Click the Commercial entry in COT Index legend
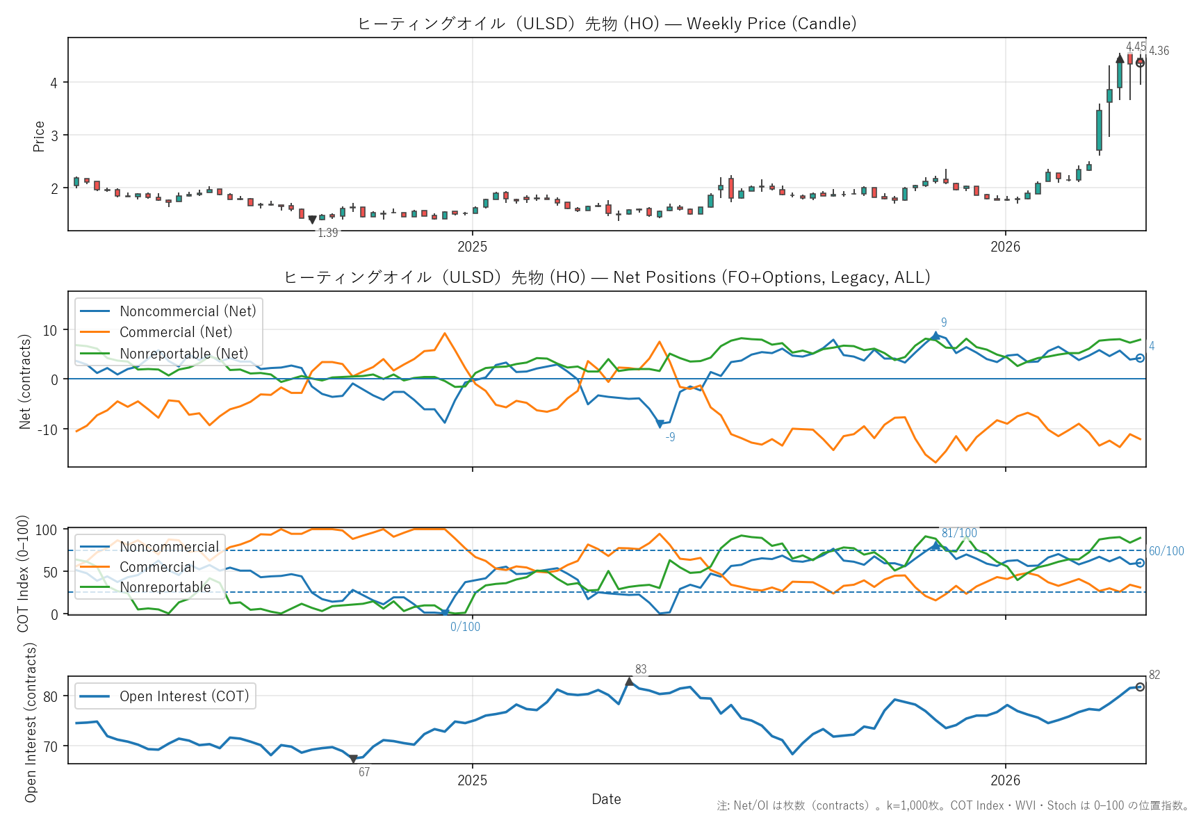Viewport: 1201px width, 820px height. [157, 567]
